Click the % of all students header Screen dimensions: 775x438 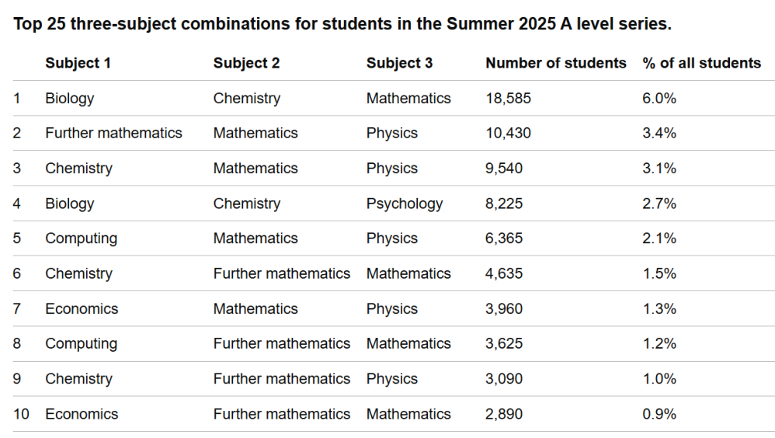701,63
